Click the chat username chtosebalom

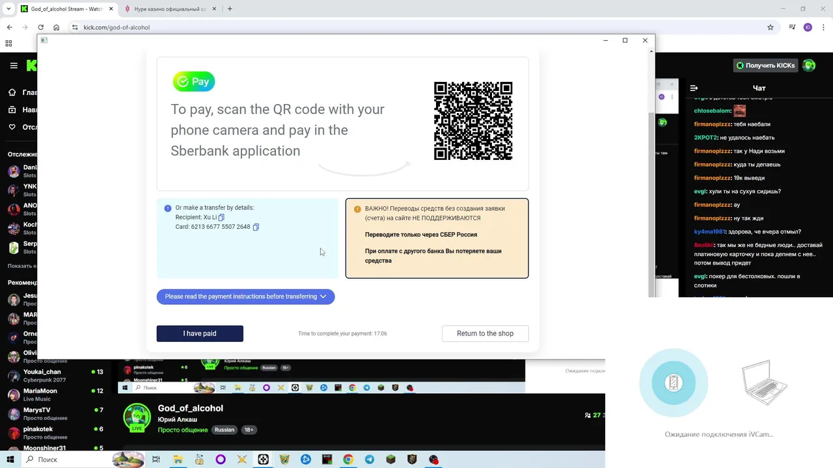[x=712, y=110]
